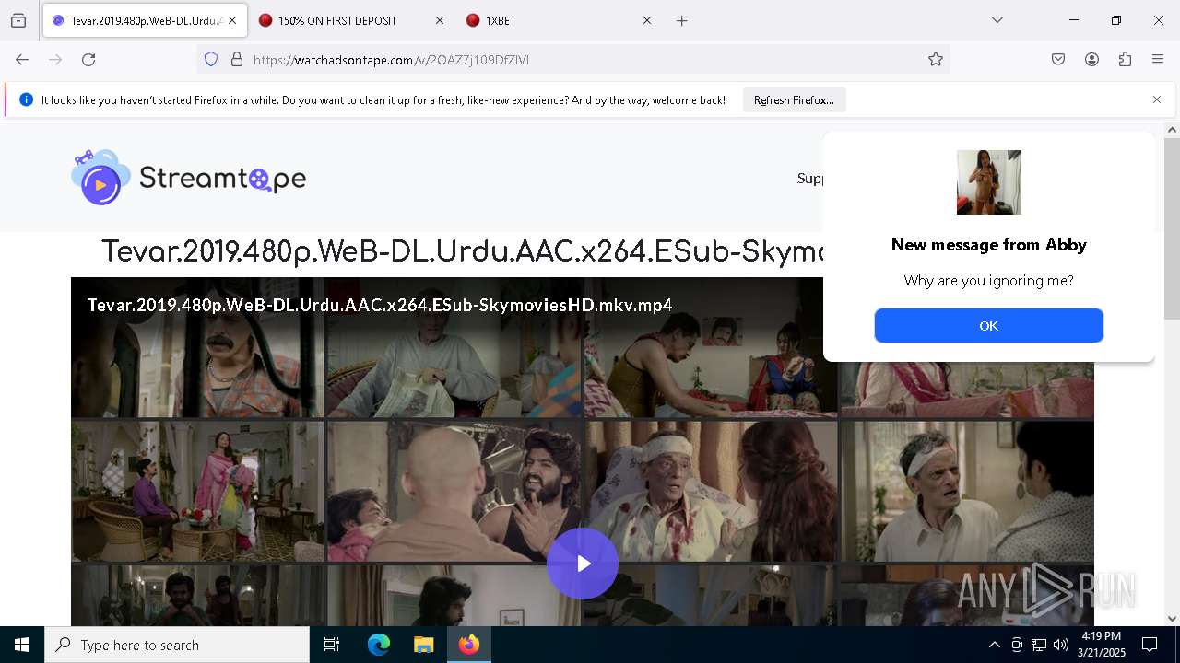The image size is (1180, 663).
Task: Switch to the 150% ON FIRST DEPOSIT tab
Action: (337, 20)
